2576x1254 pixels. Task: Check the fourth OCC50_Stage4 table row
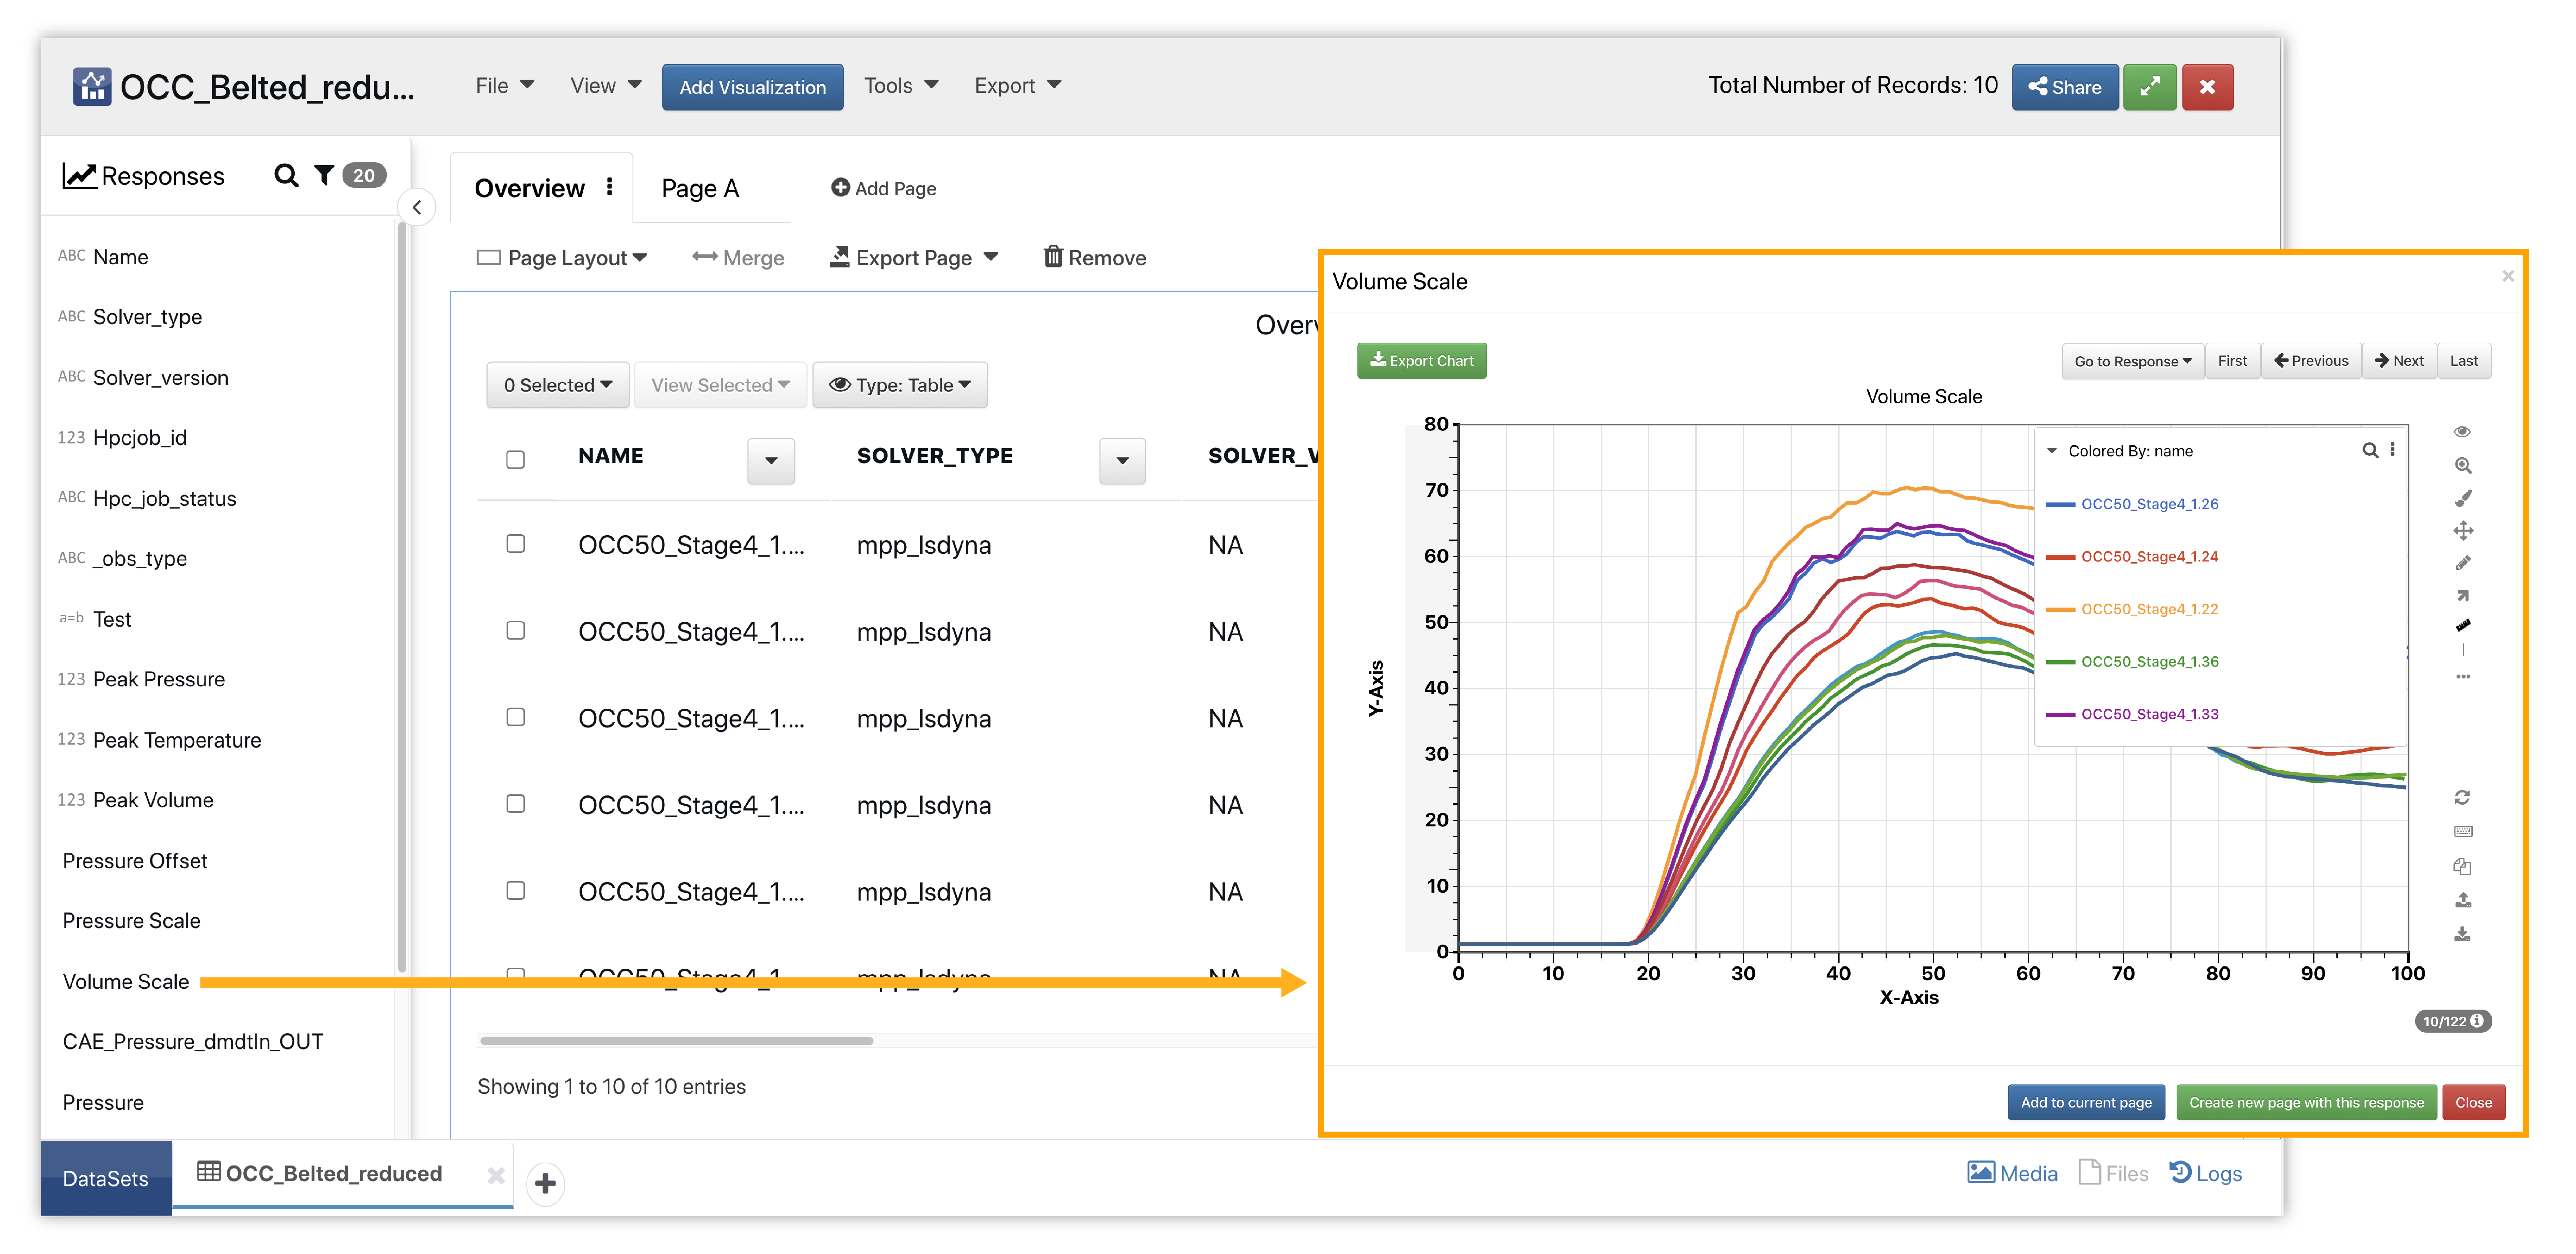(x=515, y=804)
